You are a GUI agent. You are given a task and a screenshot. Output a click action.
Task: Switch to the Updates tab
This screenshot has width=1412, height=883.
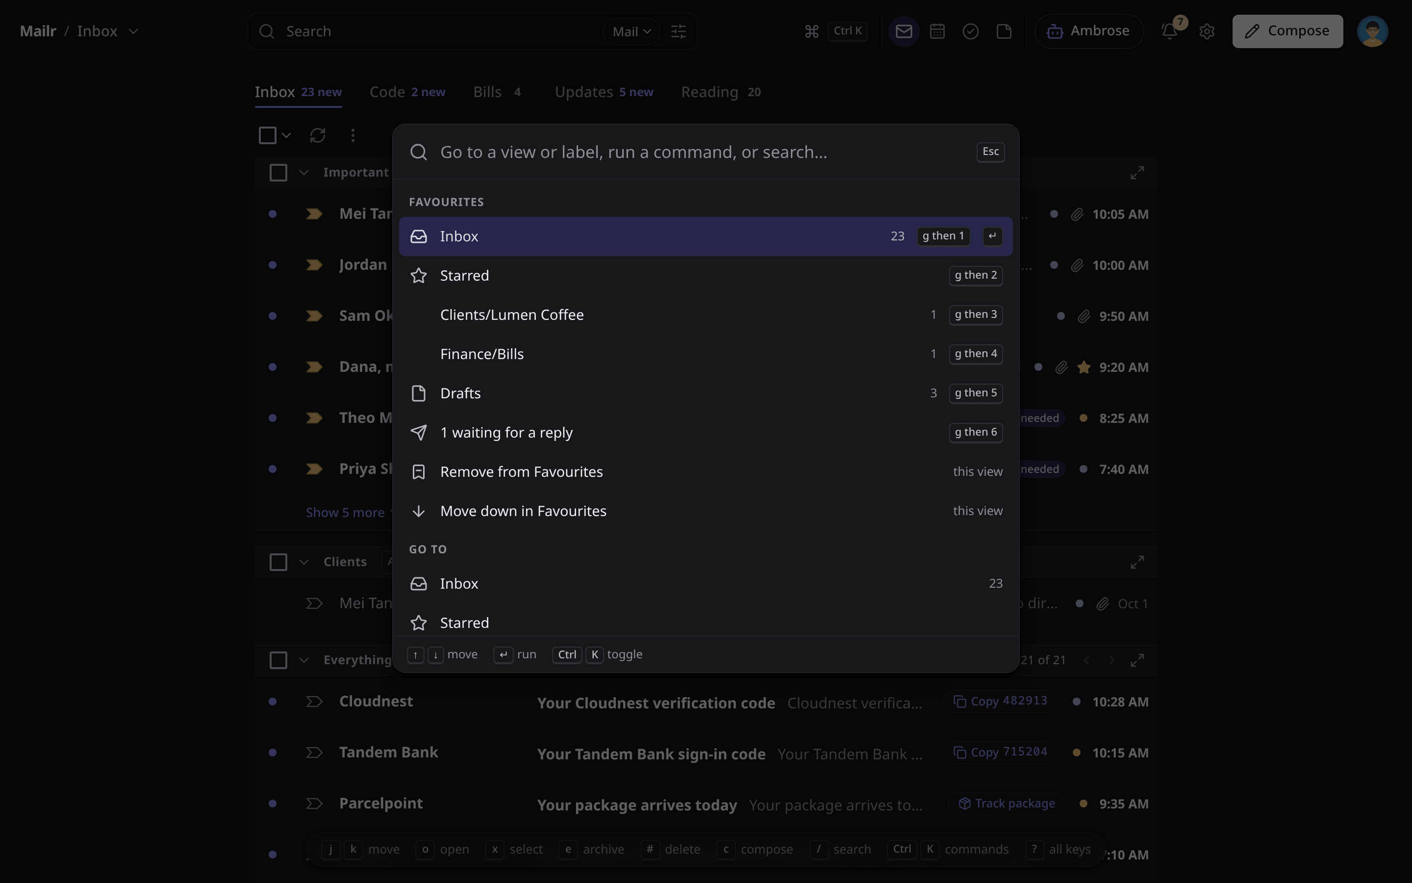[x=604, y=92]
